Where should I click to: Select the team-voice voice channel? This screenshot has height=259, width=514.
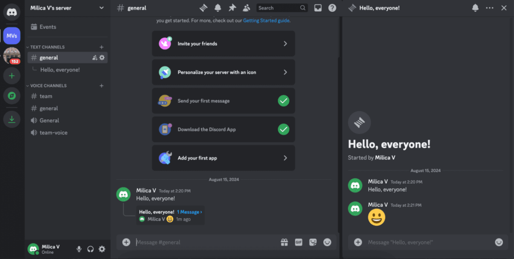tap(53, 133)
